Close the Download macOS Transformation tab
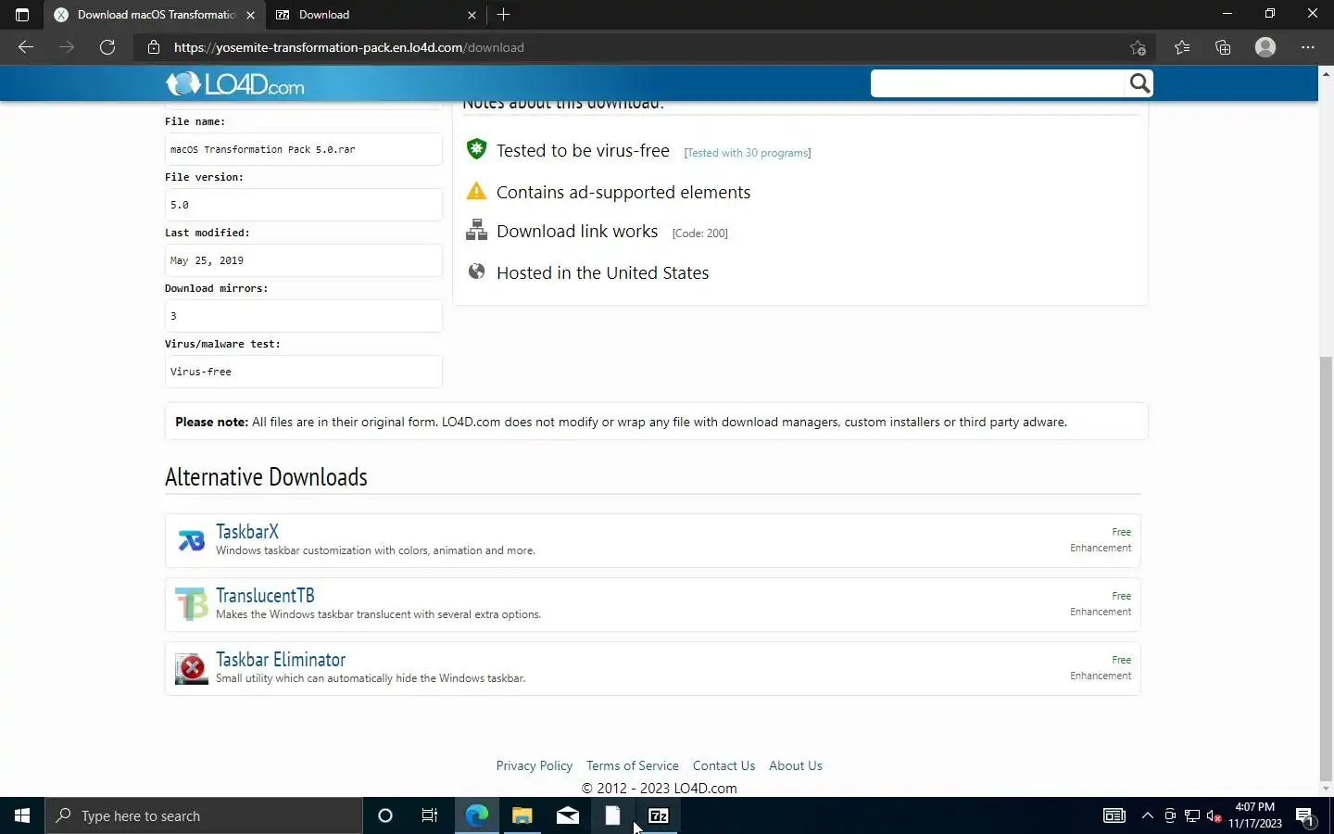This screenshot has width=1334, height=834. tap(250, 15)
